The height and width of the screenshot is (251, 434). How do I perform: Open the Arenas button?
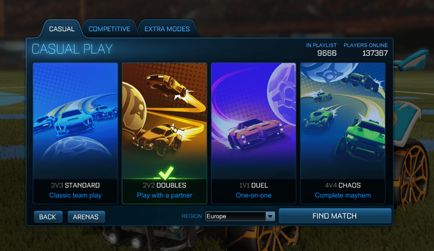(86, 217)
